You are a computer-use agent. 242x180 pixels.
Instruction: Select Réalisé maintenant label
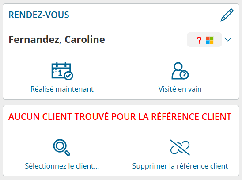click(x=62, y=89)
